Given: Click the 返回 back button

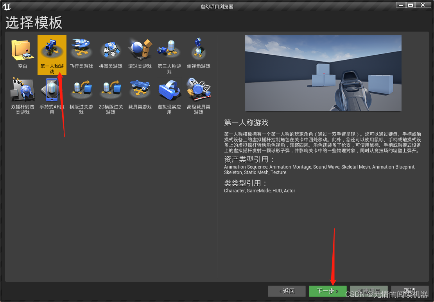Looking at the screenshot, I should pos(287,291).
